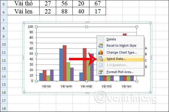
Task: Click chart frame left-edge dotted handle
Action: 23,58
